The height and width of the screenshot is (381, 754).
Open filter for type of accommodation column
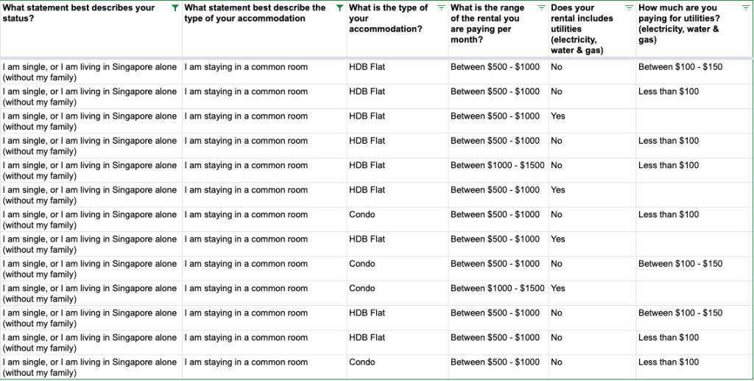coord(442,8)
